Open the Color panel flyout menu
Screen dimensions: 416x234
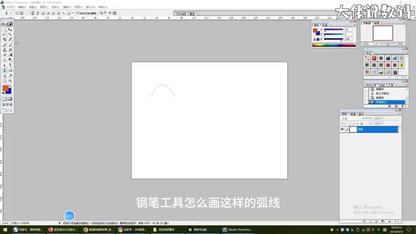[x=354, y=25]
